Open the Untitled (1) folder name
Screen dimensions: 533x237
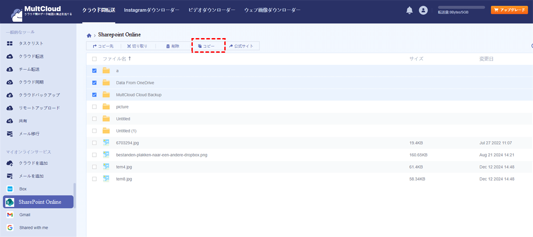(x=126, y=131)
